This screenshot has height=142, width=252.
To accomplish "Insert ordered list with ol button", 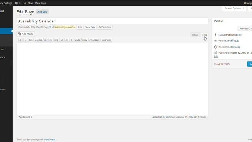I will click(67, 40).
